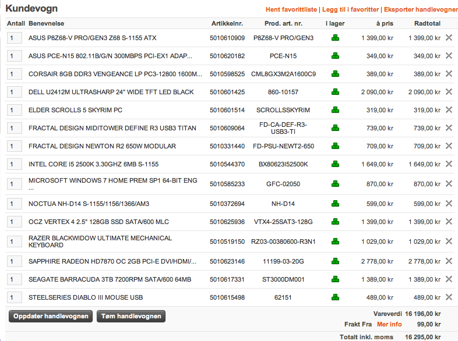Delete Razer BlackWidow Ultimate keyboard row

click(449, 241)
